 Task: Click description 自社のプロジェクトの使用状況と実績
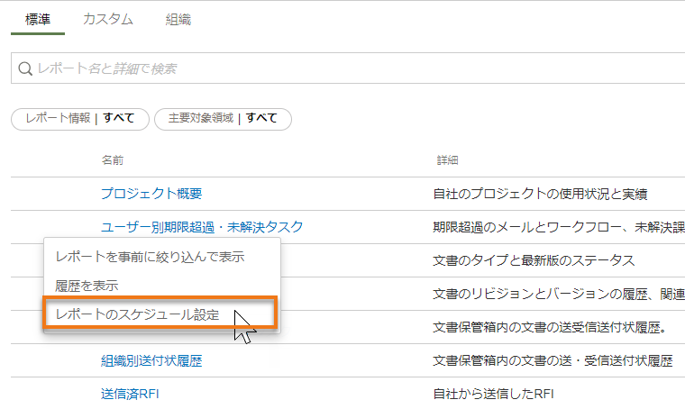540,194
